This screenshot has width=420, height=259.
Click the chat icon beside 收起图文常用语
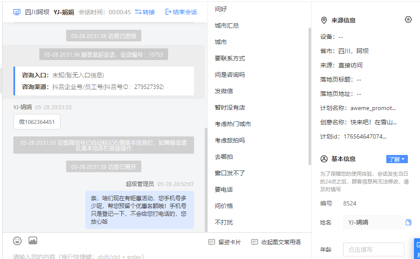[x=255, y=242]
